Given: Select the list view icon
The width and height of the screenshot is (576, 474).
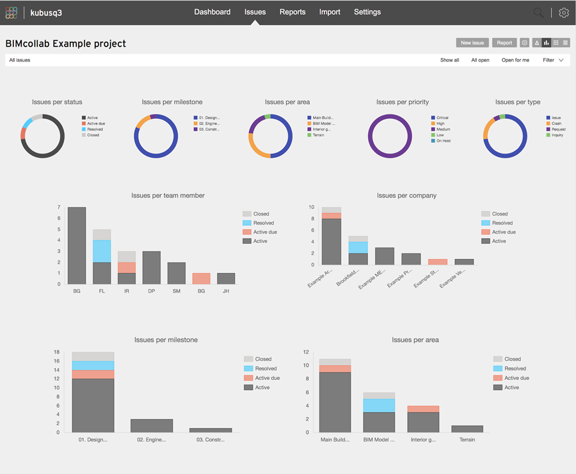Looking at the screenshot, I should [566, 42].
